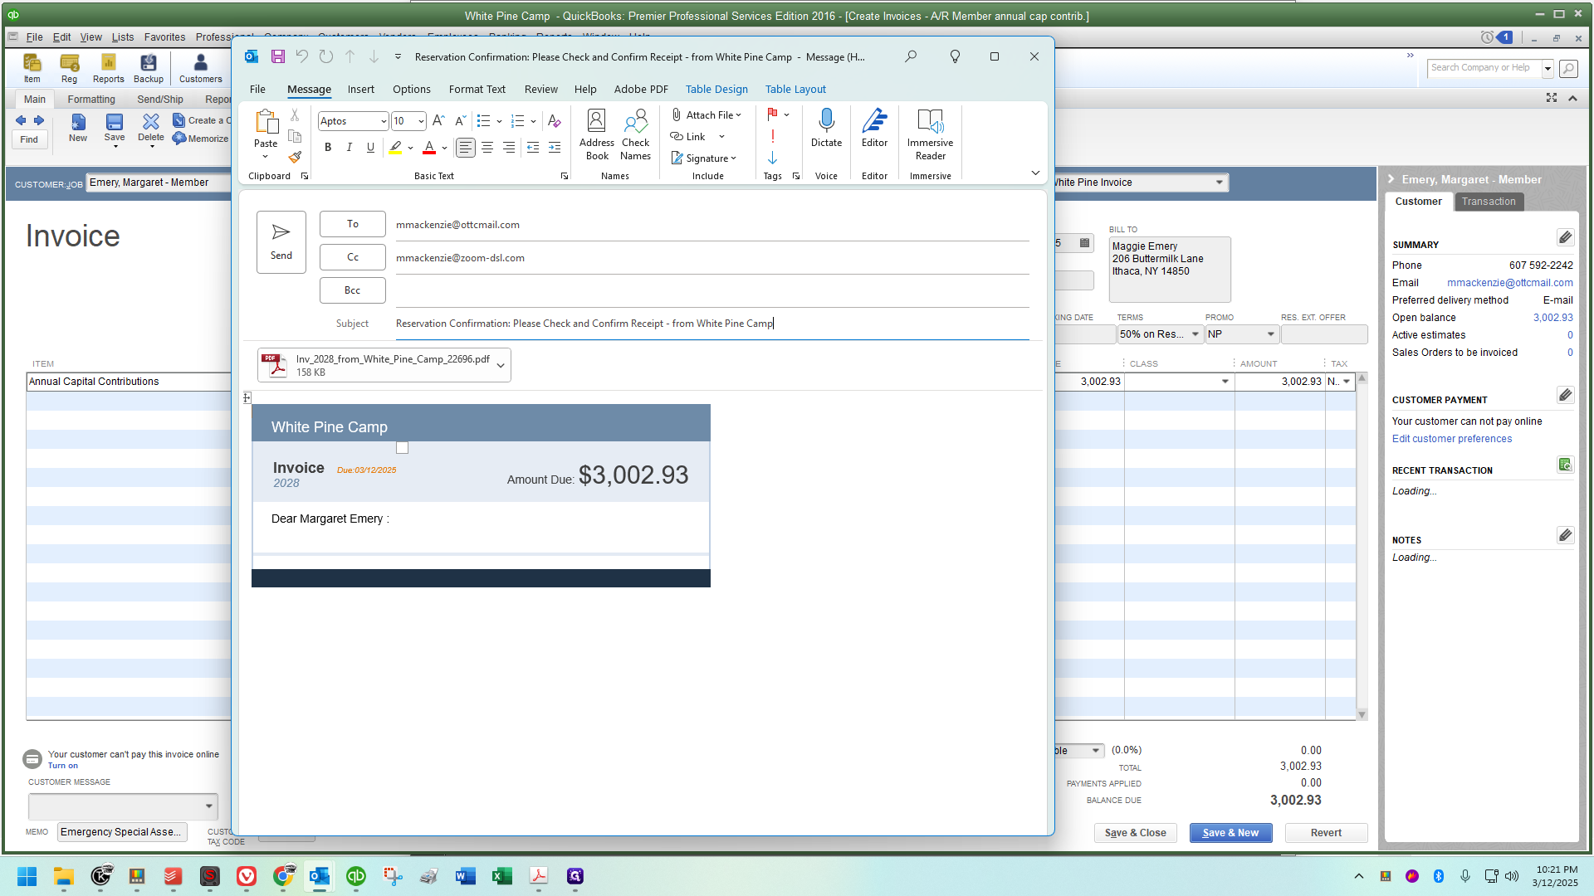Click the To recipients button
The width and height of the screenshot is (1594, 896).
353,224
